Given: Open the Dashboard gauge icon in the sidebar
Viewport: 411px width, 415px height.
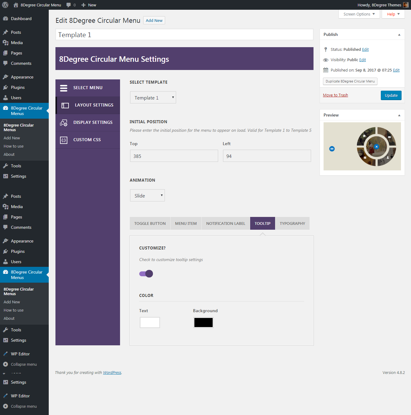Looking at the screenshot, I should (x=5, y=19).
